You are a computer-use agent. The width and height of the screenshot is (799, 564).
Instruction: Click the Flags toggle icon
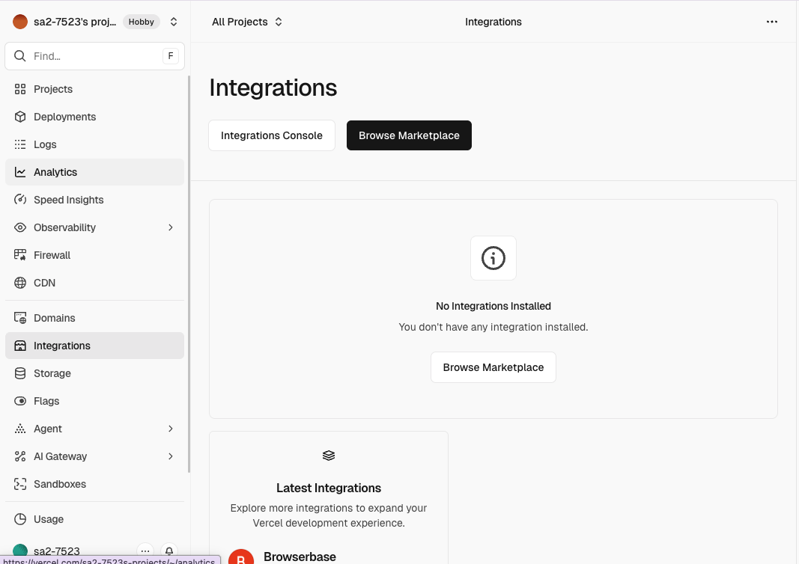click(20, 401)
